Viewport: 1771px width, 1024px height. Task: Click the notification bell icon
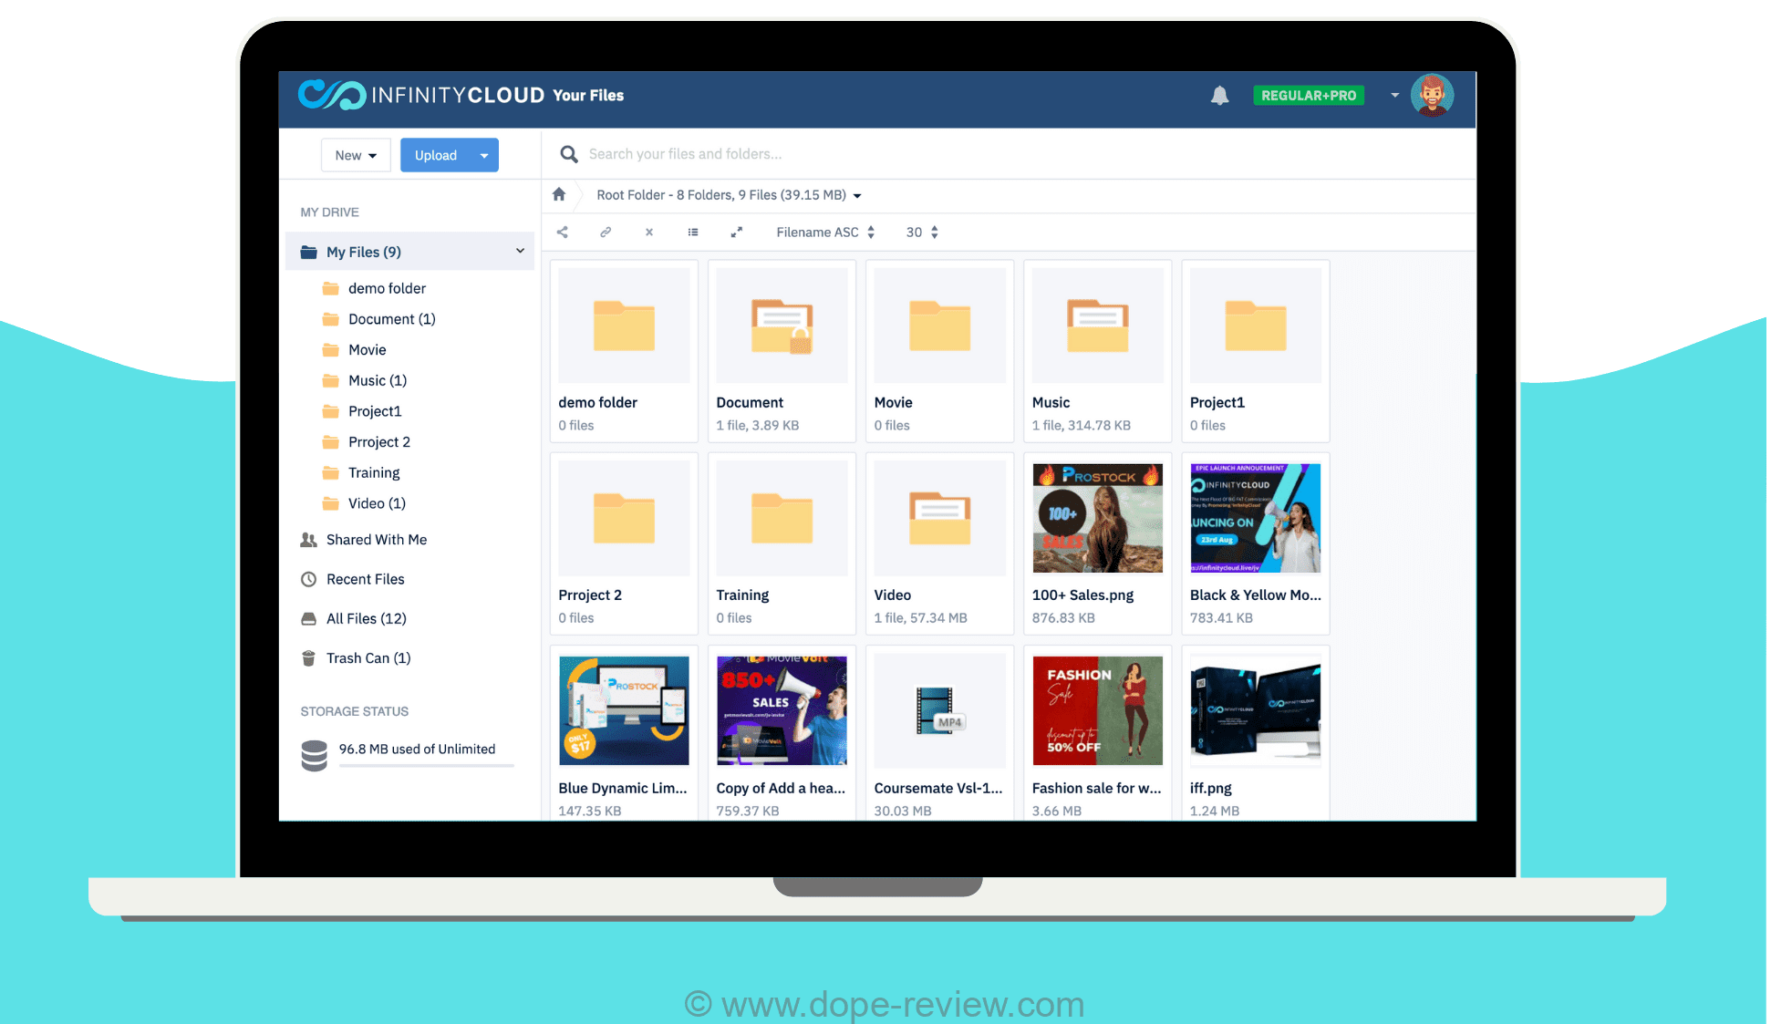1219,96
